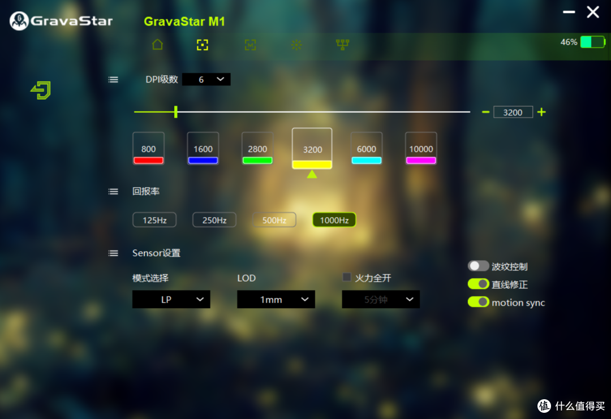611x419 pixels.
Task: Open the DPI级数 dropdown showing 6
Action: pos(206,79)
